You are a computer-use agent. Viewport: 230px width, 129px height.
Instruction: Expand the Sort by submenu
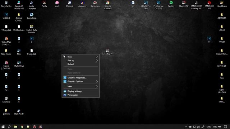pyautogui.click(x=80, y=61)
